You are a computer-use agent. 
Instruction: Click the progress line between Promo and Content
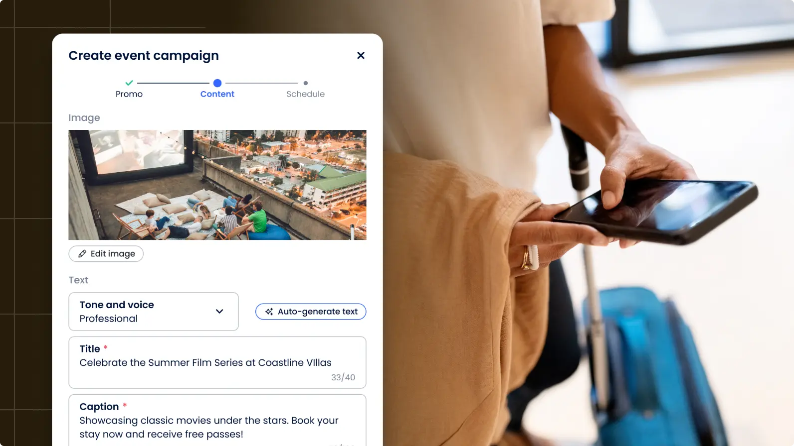173,83
